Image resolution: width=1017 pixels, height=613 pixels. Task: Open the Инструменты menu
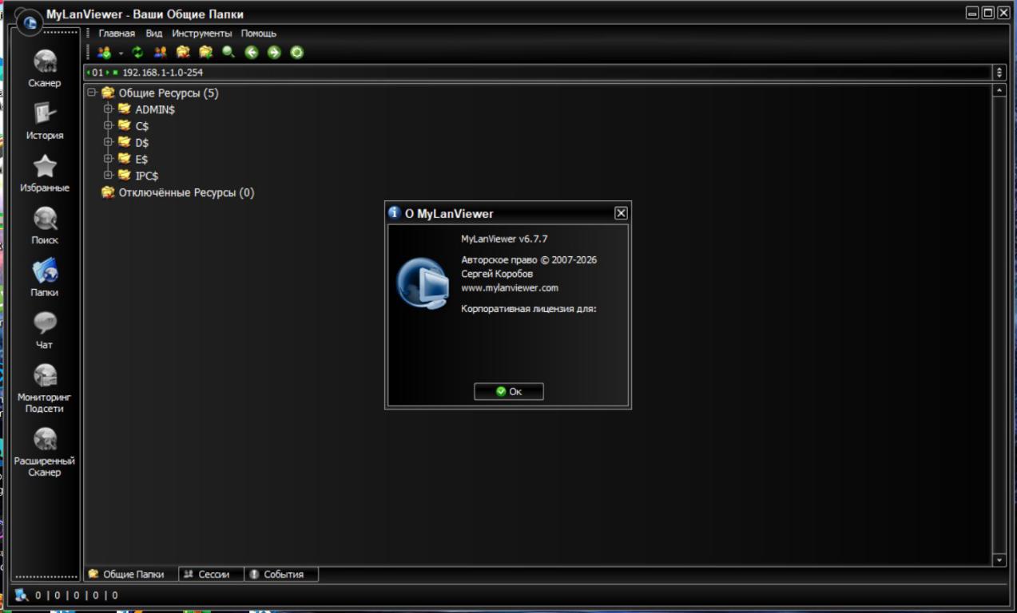click(201, 34)
